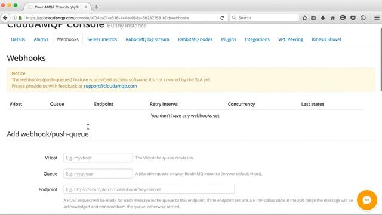Switch to the Plugins tab
Viewport: 382px width, 215px height.
(x=229, y=39)
